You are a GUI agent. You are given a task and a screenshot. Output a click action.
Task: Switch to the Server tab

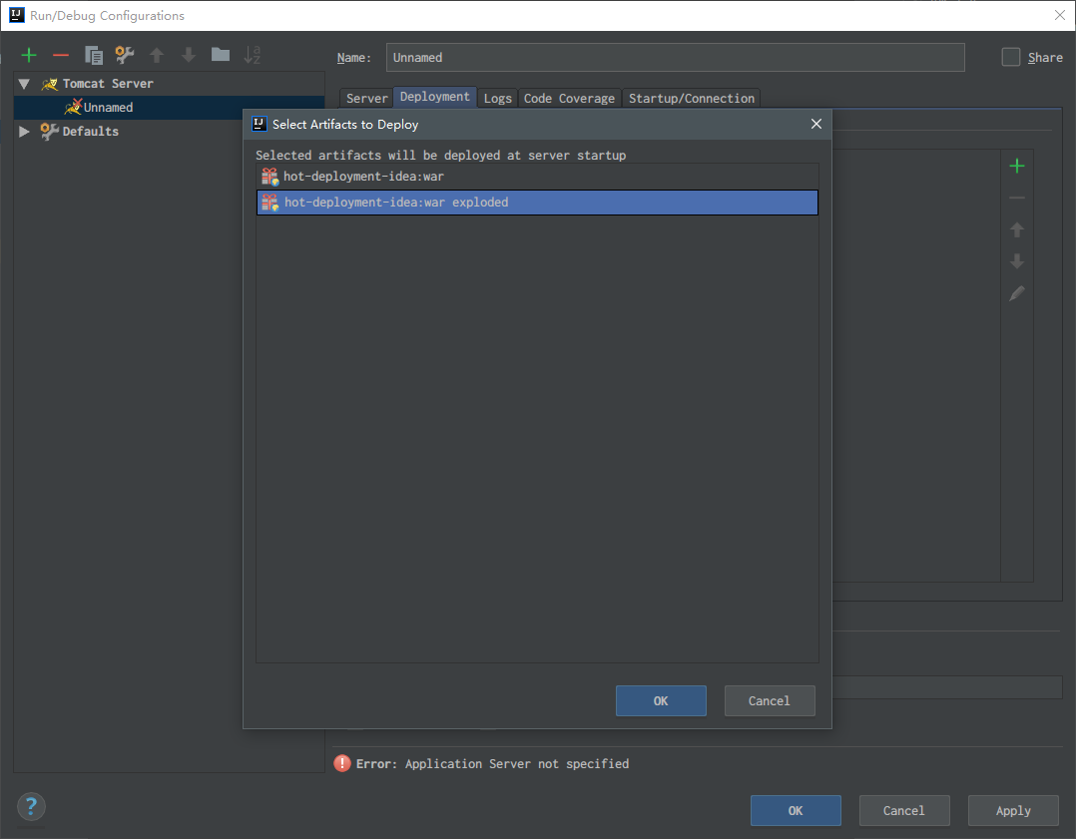tap(366, 98)
